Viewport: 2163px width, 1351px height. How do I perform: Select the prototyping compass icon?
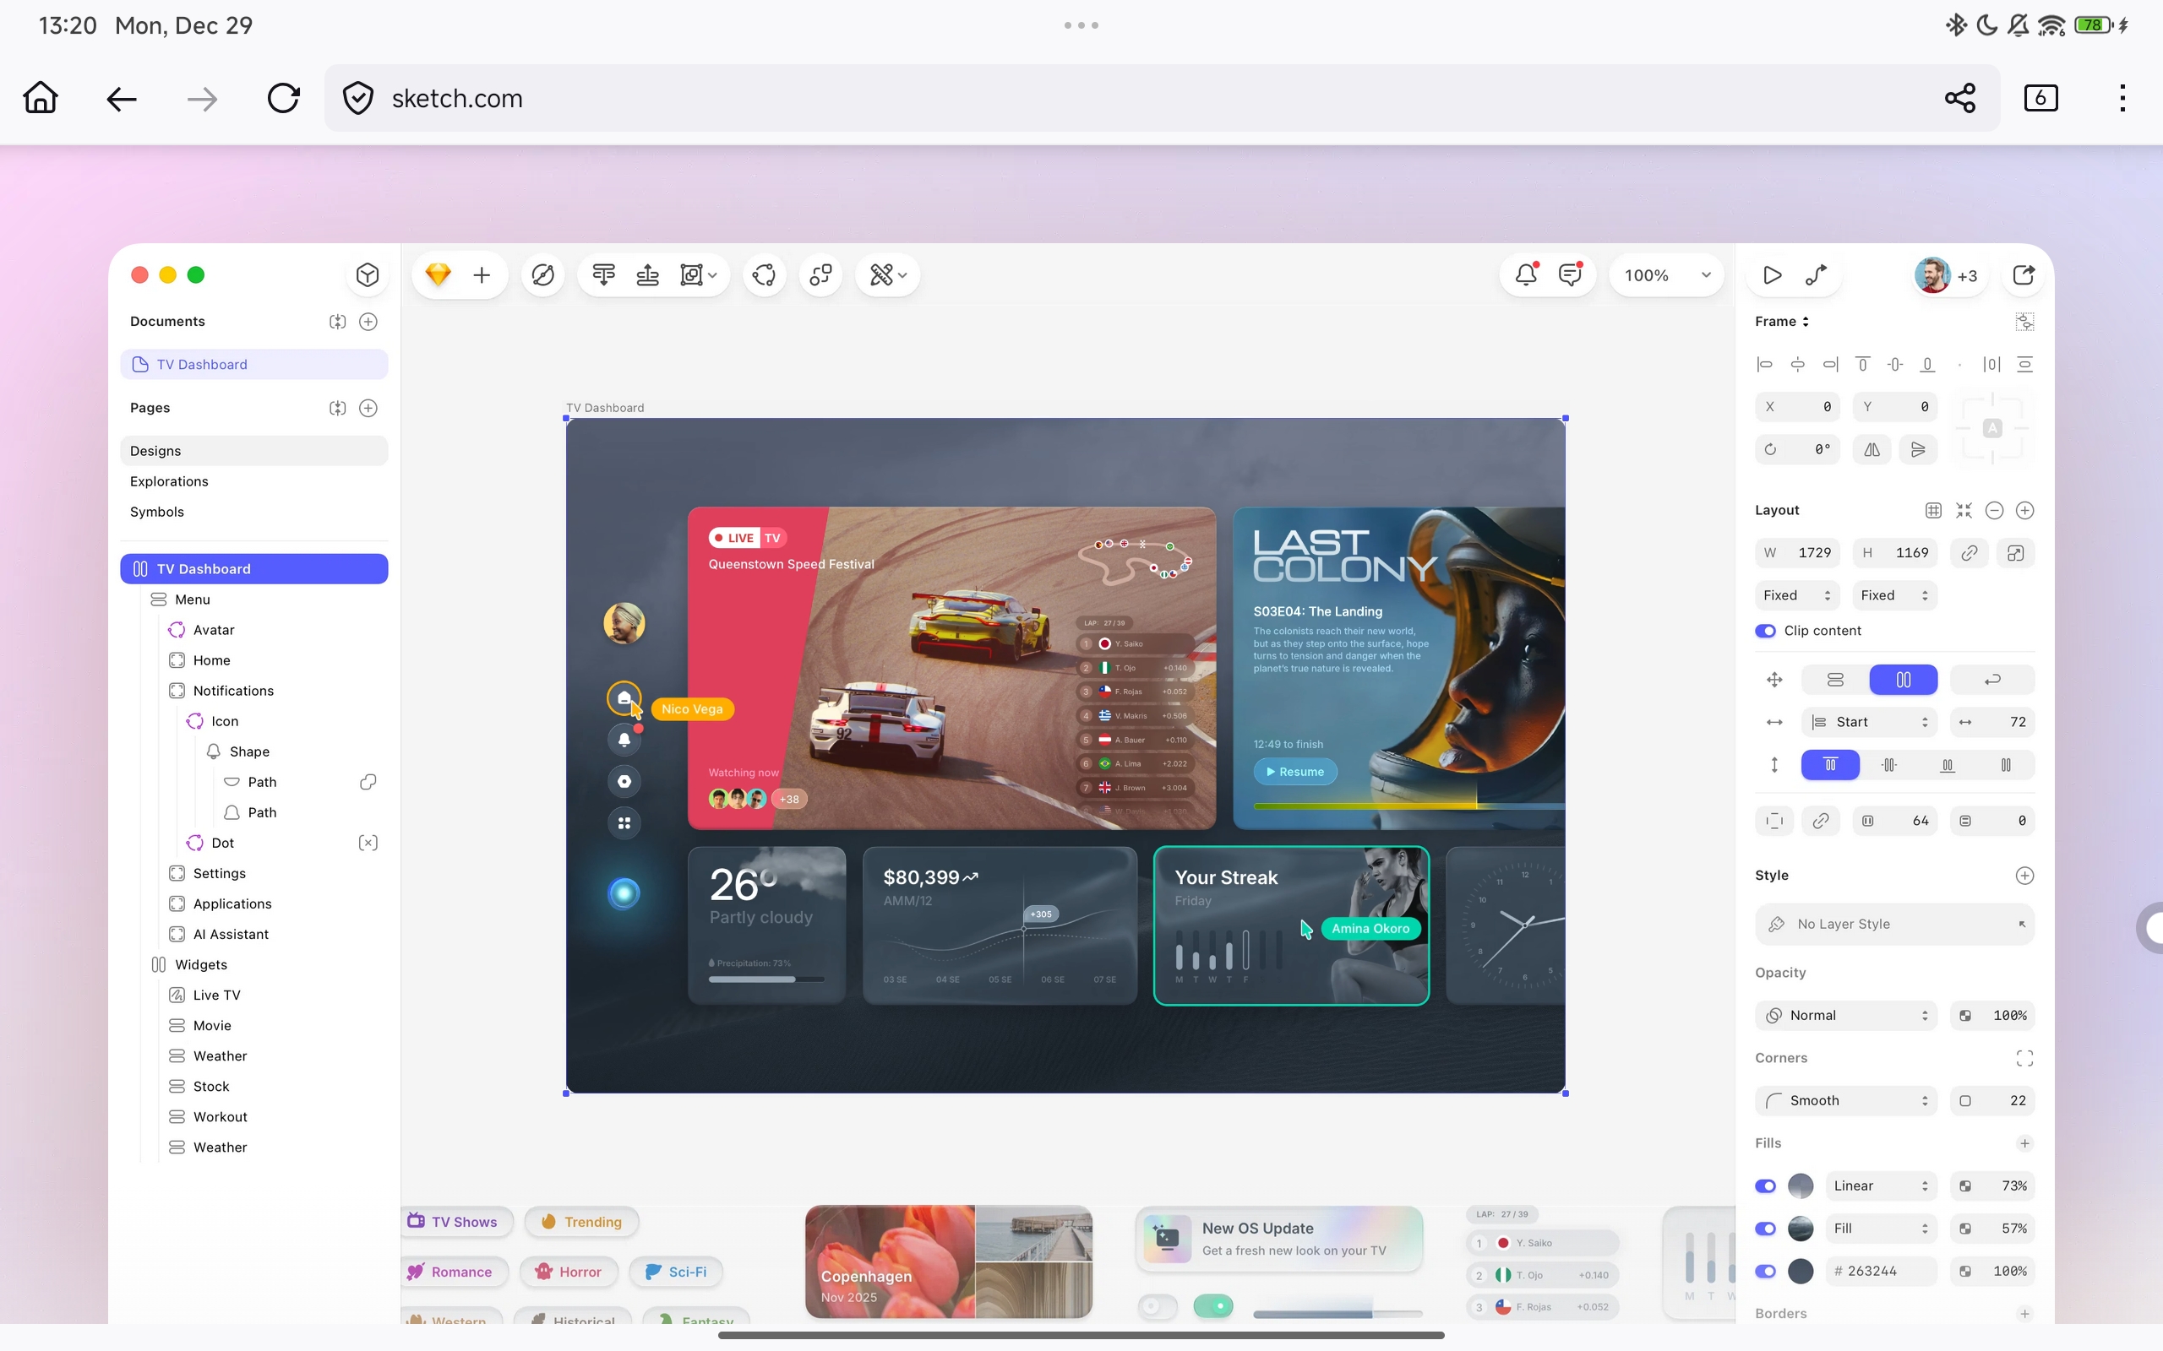point(542,274)
